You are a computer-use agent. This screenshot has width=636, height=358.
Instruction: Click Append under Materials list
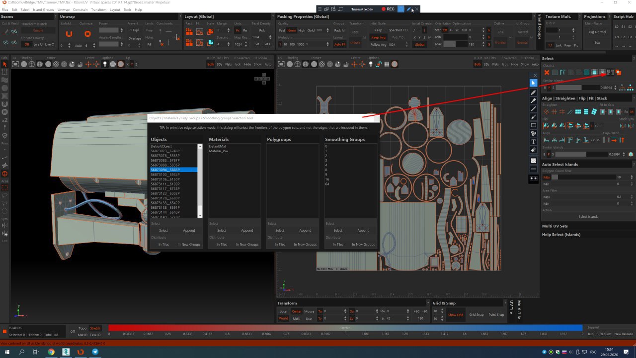(x=247, y=231)
